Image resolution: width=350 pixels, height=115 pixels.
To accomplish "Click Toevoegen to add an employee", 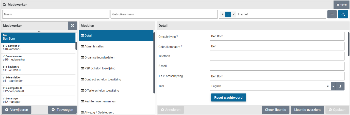I will [62, 110].
